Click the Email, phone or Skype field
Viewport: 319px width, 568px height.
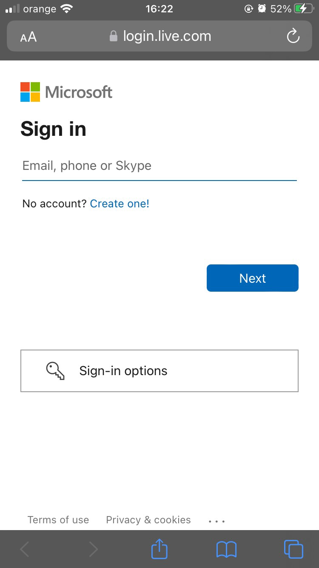159,166
